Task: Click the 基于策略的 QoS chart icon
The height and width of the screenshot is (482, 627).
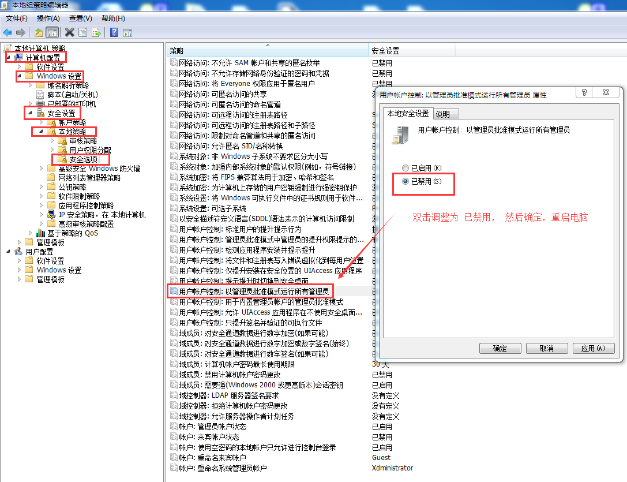Action: coord(40,233)
